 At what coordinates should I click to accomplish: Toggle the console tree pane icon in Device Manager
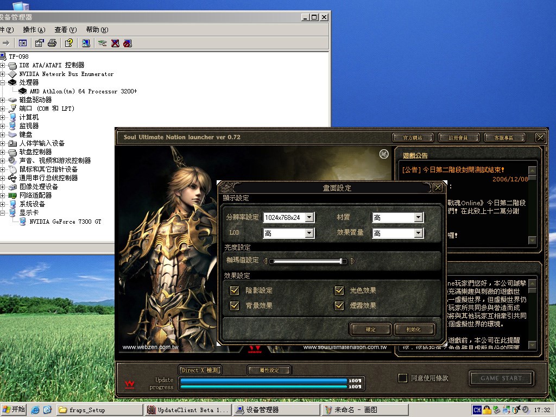tap(23, 43)
